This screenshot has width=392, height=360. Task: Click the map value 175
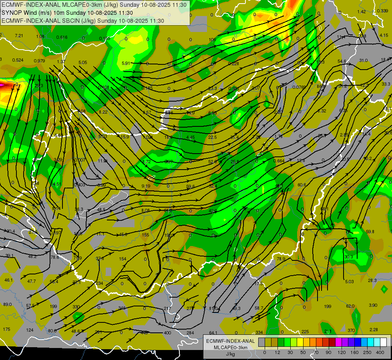(6, 329)
